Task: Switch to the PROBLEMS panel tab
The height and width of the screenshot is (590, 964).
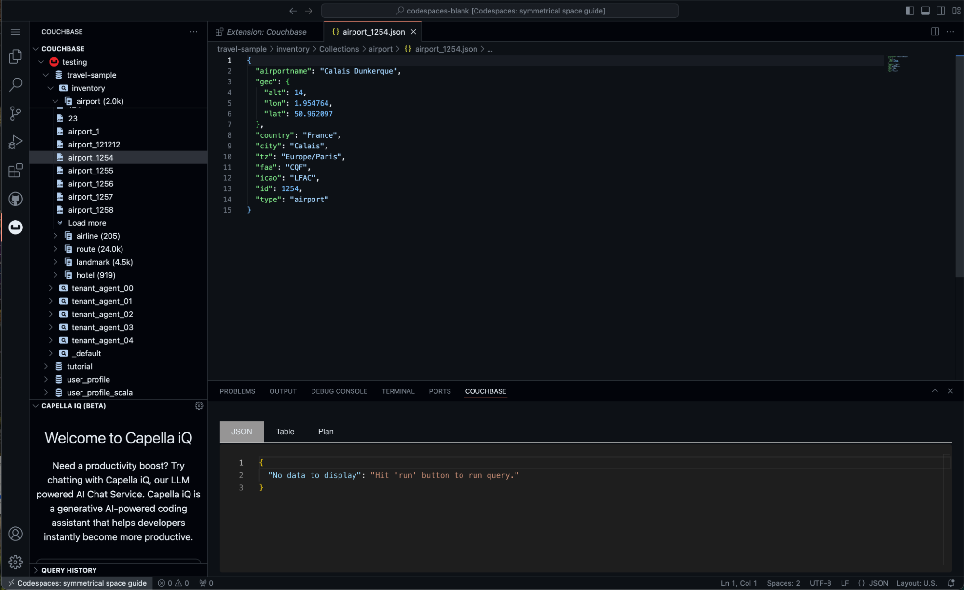Action: click(x=237, y=391)
